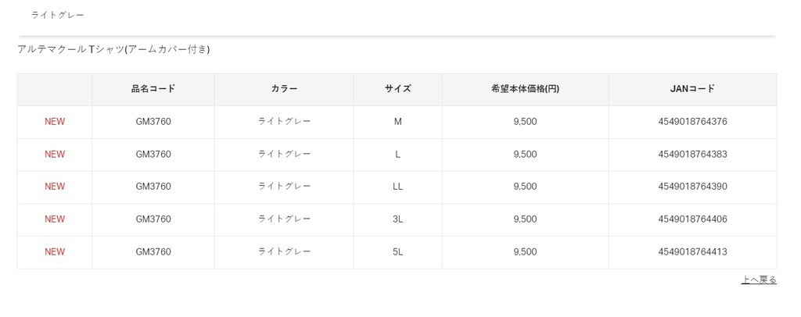
Task: Click the 上へ戻る link
Action: pyautogui.click(x=758, y=280)
